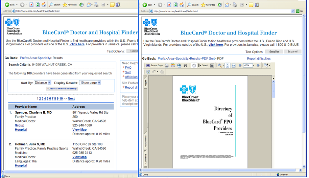Click address field in left browser window
Screen dimensions: 309x178
(x=75, y=11)
